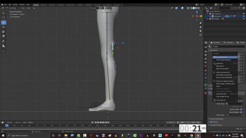
Task: Uncheck the BONES collection checkbox
Action: click(210, 19)
